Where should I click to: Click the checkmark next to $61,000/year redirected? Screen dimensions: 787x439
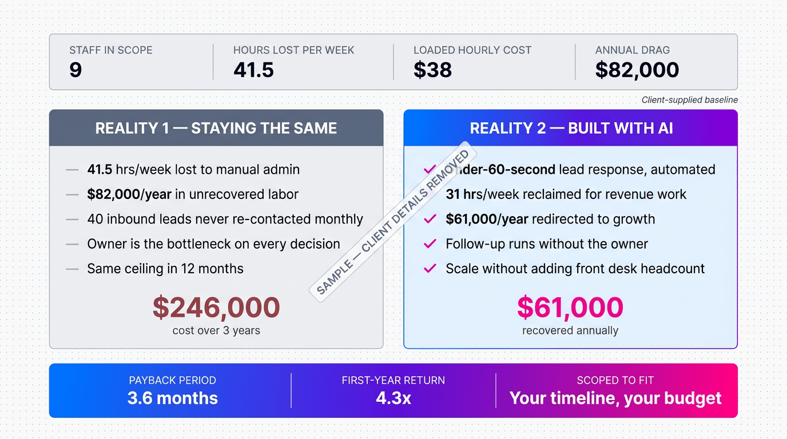tap(430, 219)
